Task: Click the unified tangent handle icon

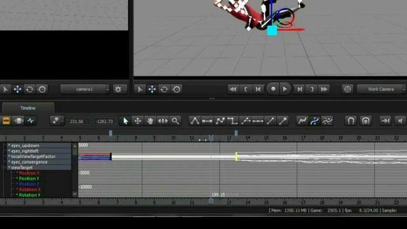Action: (x=258, y=121)
